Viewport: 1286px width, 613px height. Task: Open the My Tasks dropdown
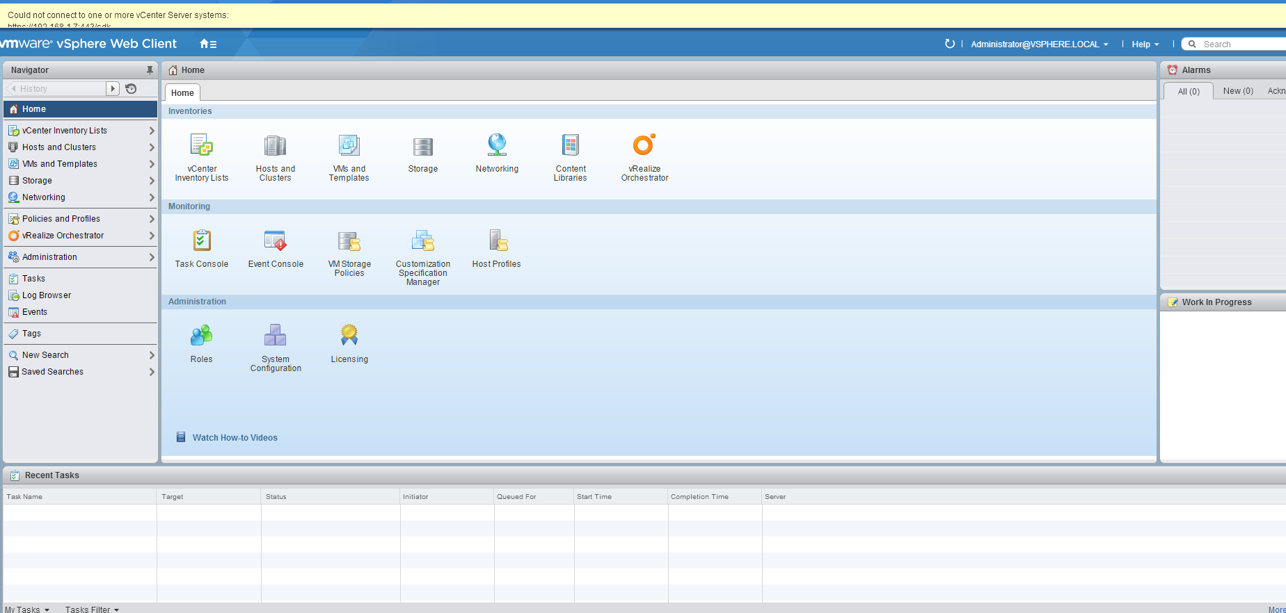click(x=27, y=610)
